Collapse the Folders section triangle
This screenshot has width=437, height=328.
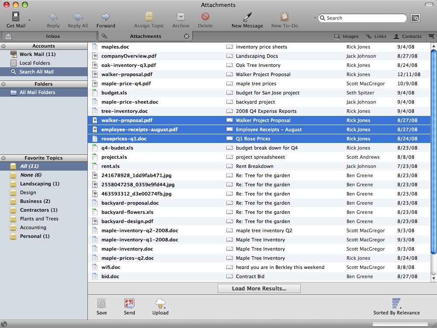click(x=3, y=84)
